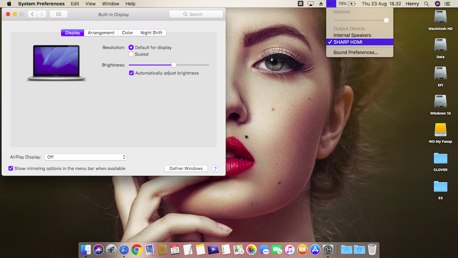Viewport: 458px width, 258px height.
Task: Open Google Chrome from the dock
Action: click(136, 249)
